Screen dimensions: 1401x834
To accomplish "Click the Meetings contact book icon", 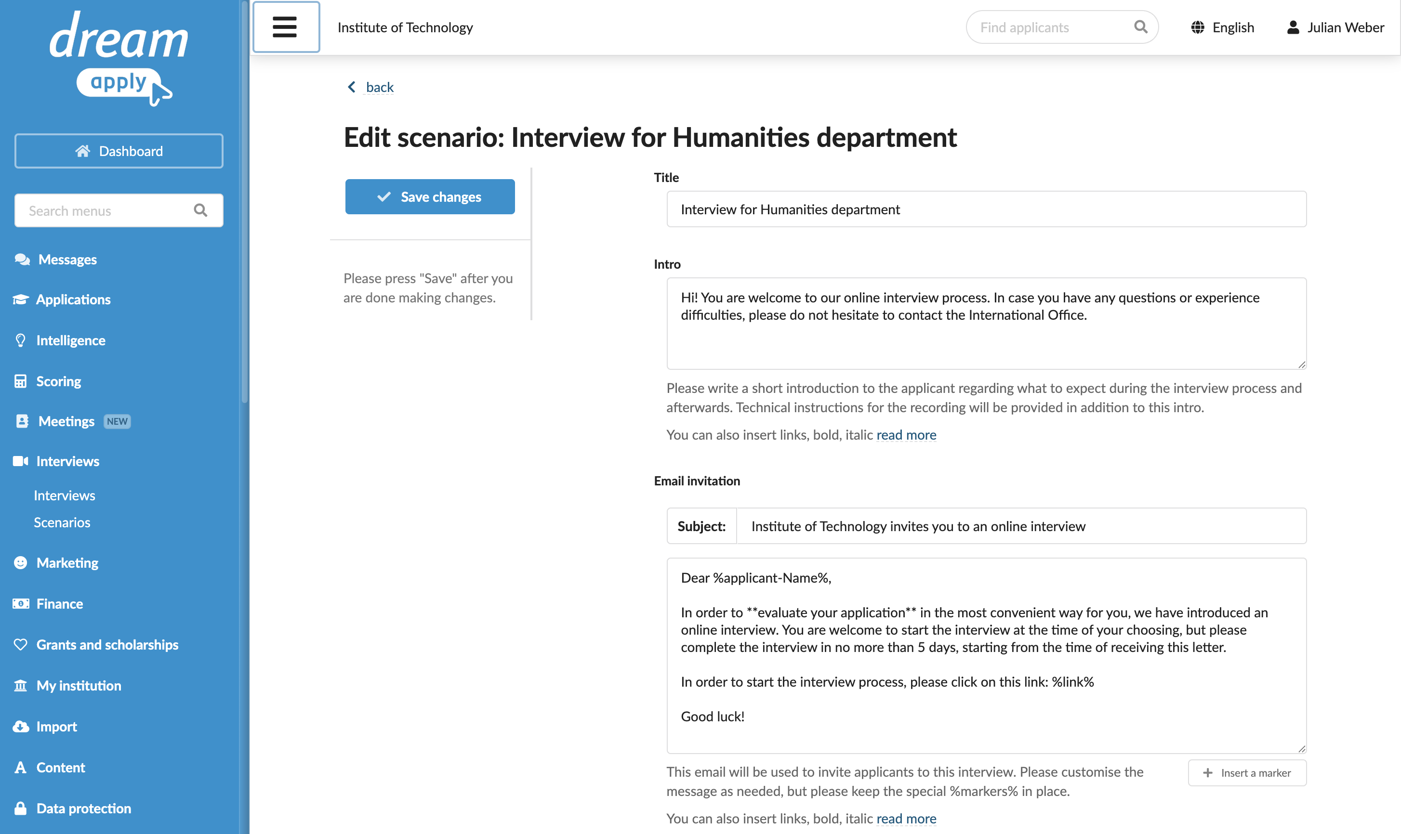I will coord(22,421).
